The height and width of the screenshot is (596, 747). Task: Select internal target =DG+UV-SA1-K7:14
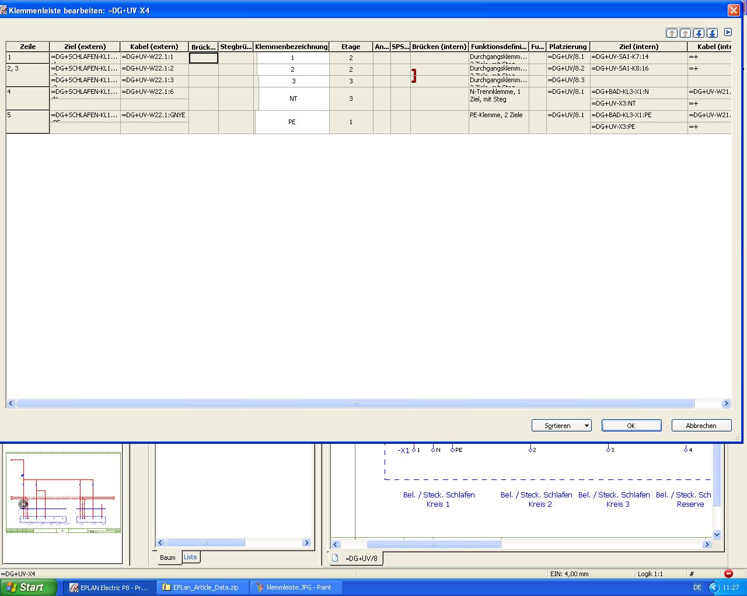click(639, 57)
